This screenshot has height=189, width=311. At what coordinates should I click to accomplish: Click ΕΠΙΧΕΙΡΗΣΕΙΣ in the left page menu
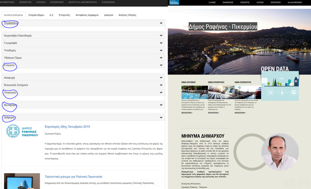(57, 2)
